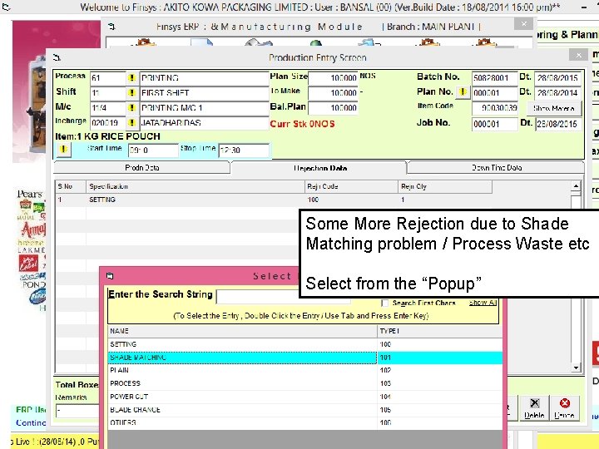Close the Production Entry Screen window
The image size is (599, 449).
(578, 56)
